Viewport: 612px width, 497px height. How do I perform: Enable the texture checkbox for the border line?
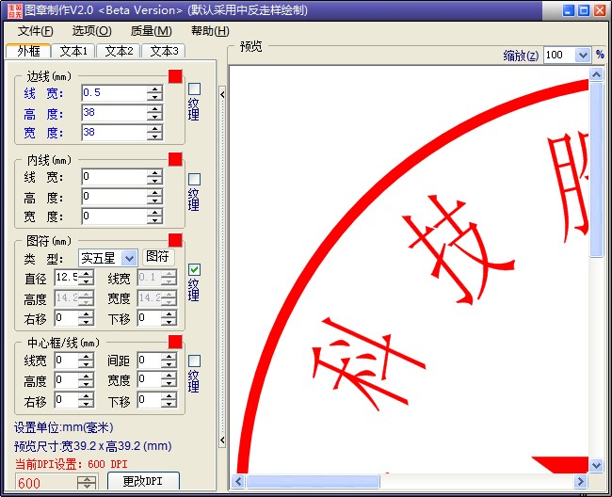[195, 89]
